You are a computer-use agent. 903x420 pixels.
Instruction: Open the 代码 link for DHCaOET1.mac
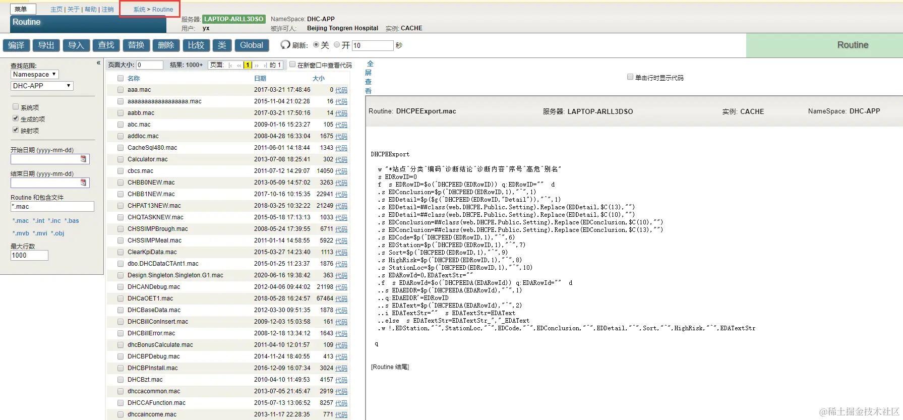(x=341, y=298)
